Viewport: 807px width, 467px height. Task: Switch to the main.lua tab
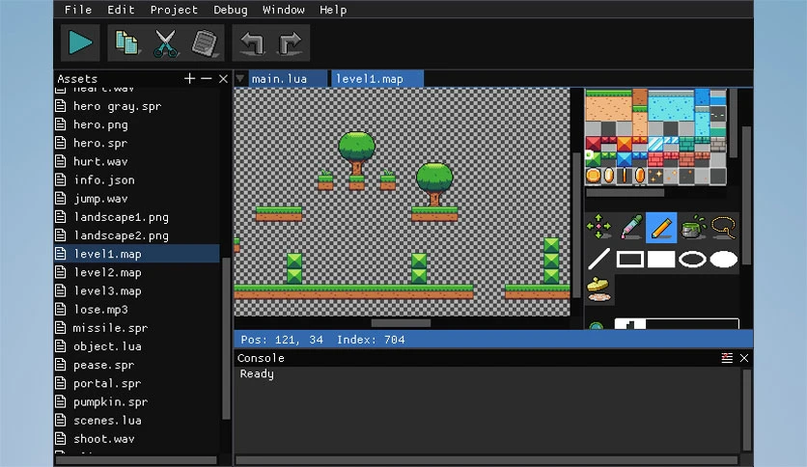[288, 79]
